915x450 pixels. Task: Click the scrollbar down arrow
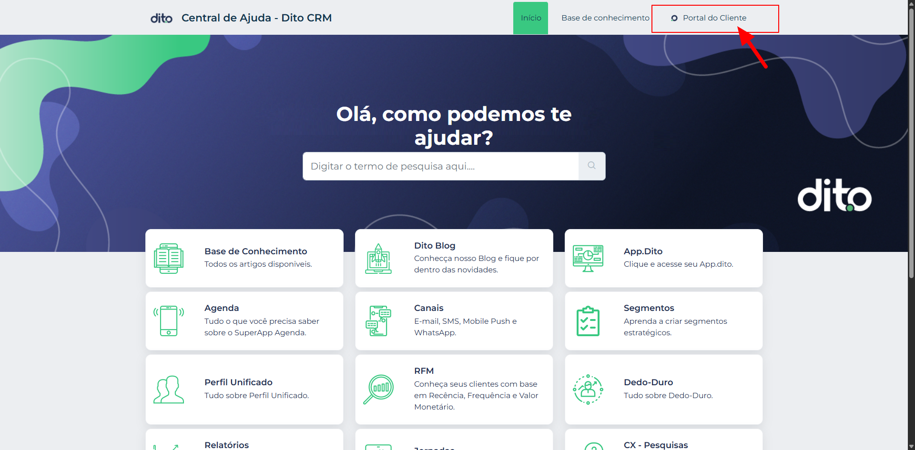911,446
